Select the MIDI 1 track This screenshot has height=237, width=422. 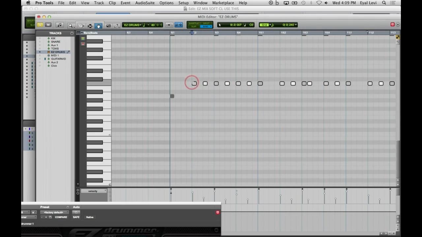click(55, 56)
